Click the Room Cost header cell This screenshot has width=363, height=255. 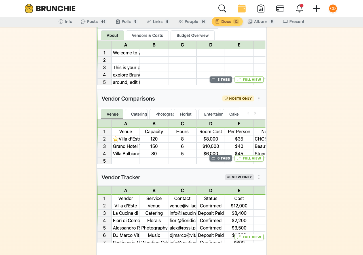tap(211, 131)
